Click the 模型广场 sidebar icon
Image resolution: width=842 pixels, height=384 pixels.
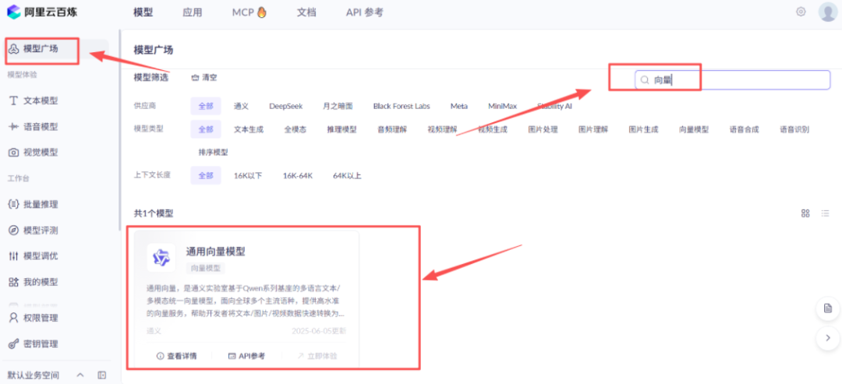14,49
